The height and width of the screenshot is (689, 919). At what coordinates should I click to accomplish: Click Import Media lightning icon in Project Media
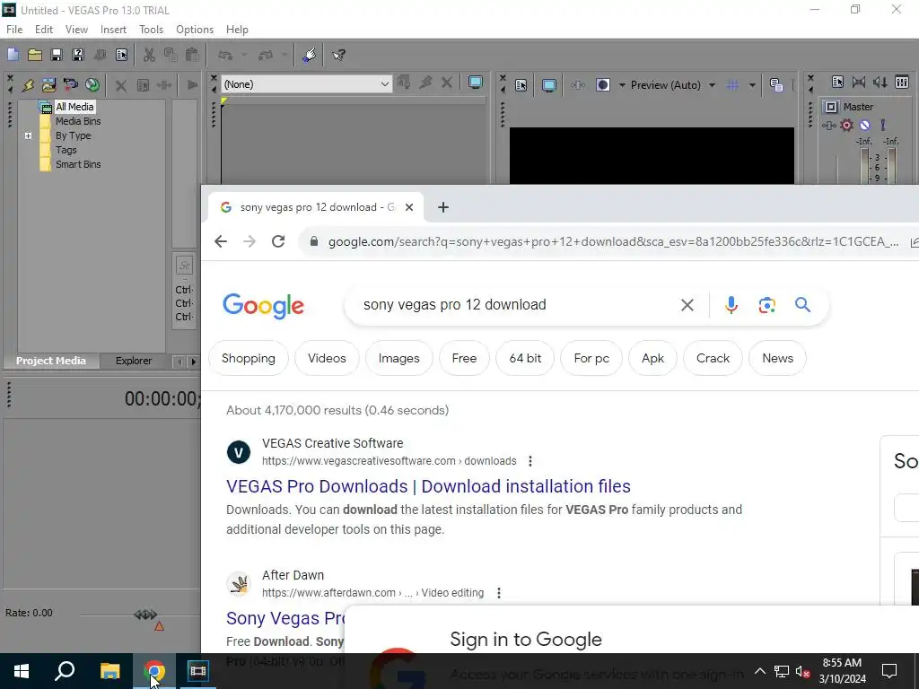[28, 85]
